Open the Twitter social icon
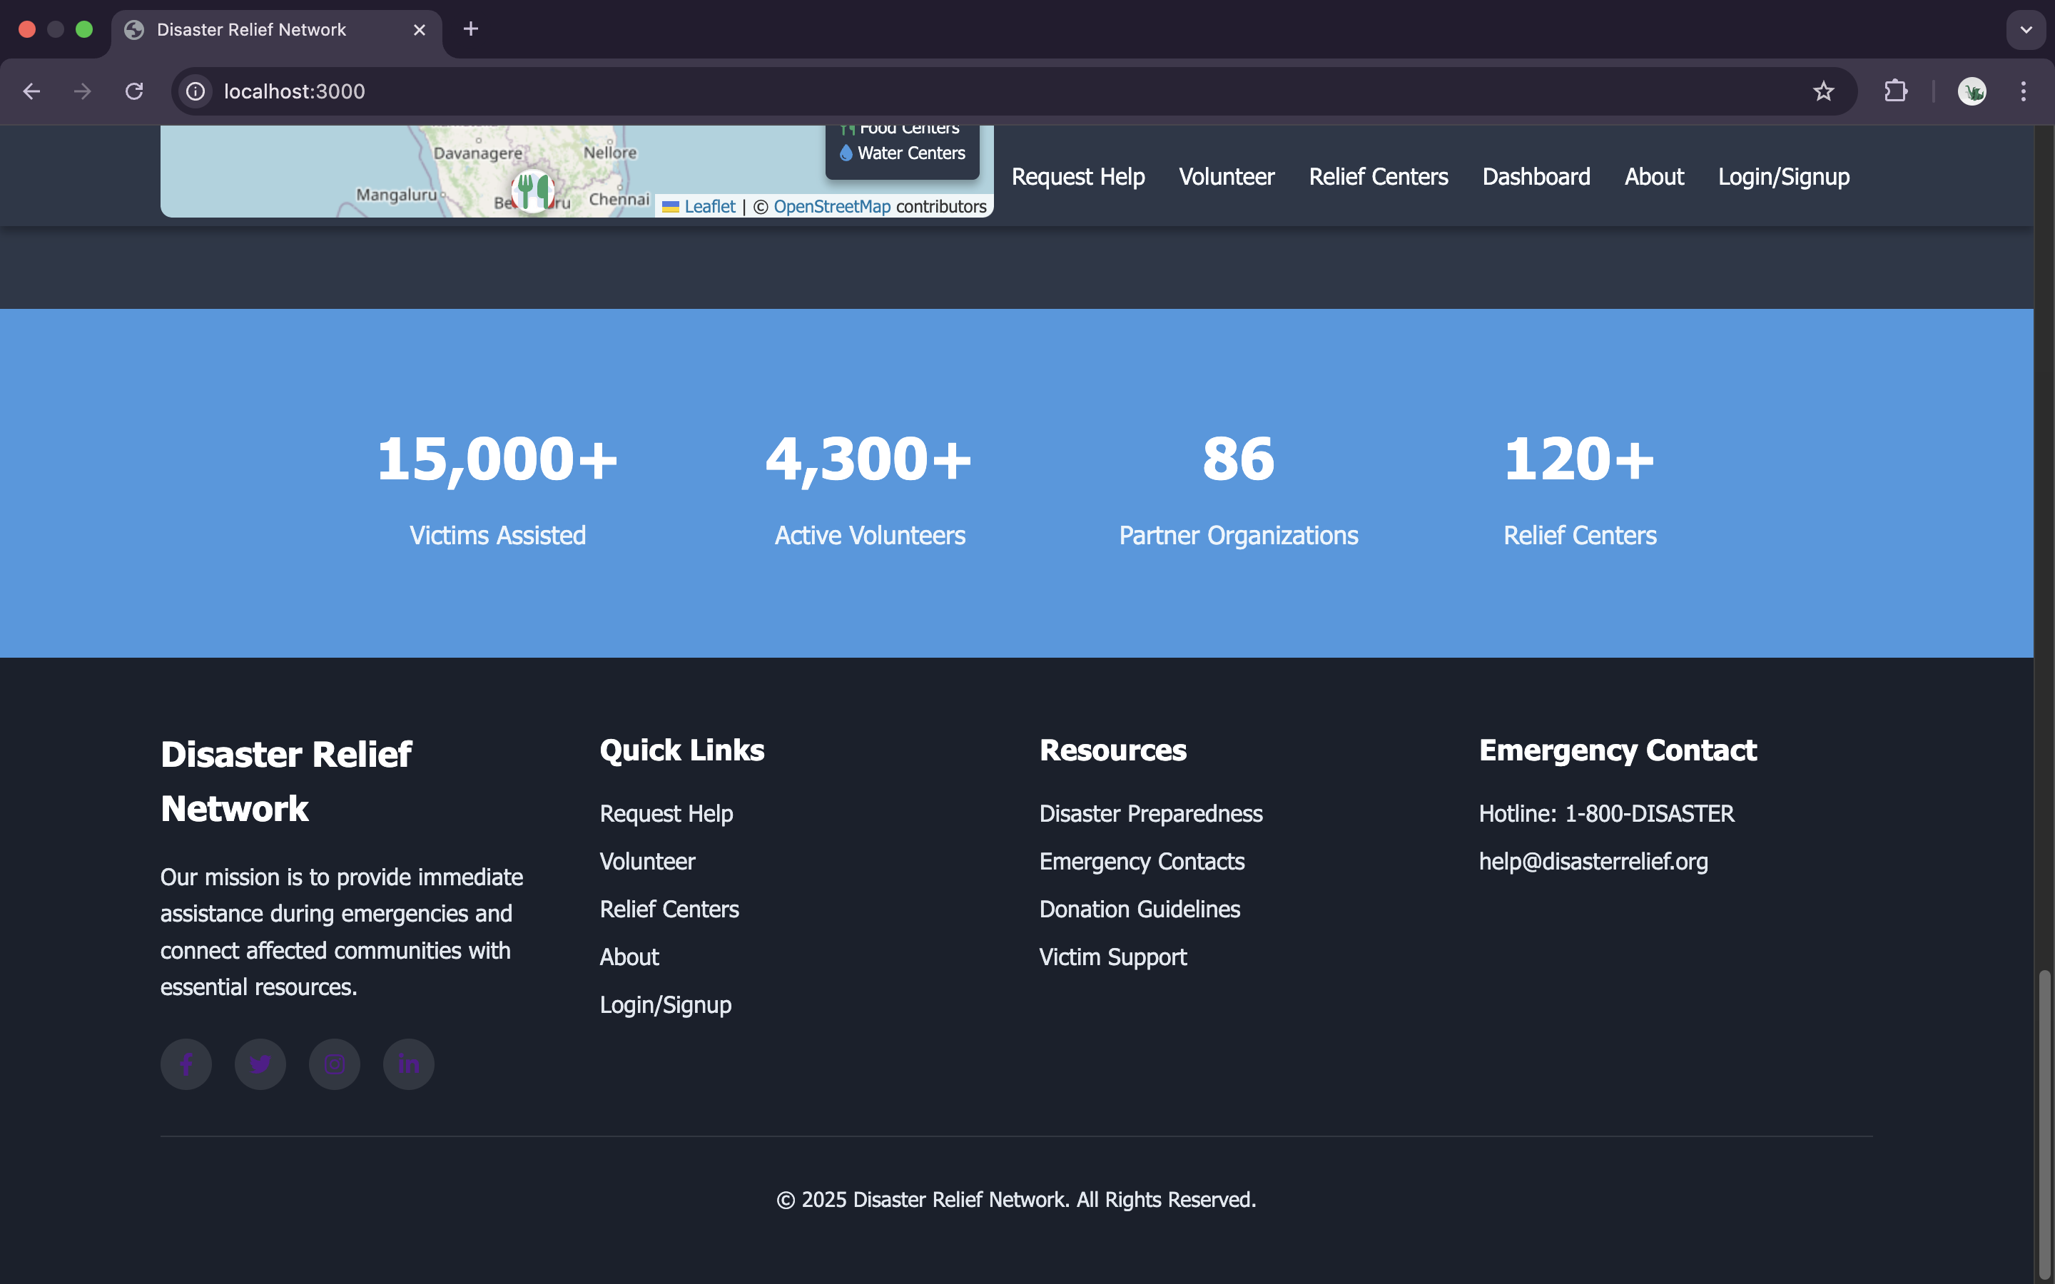This screenshot has height=1284, width=2055. click(260, 1064)
